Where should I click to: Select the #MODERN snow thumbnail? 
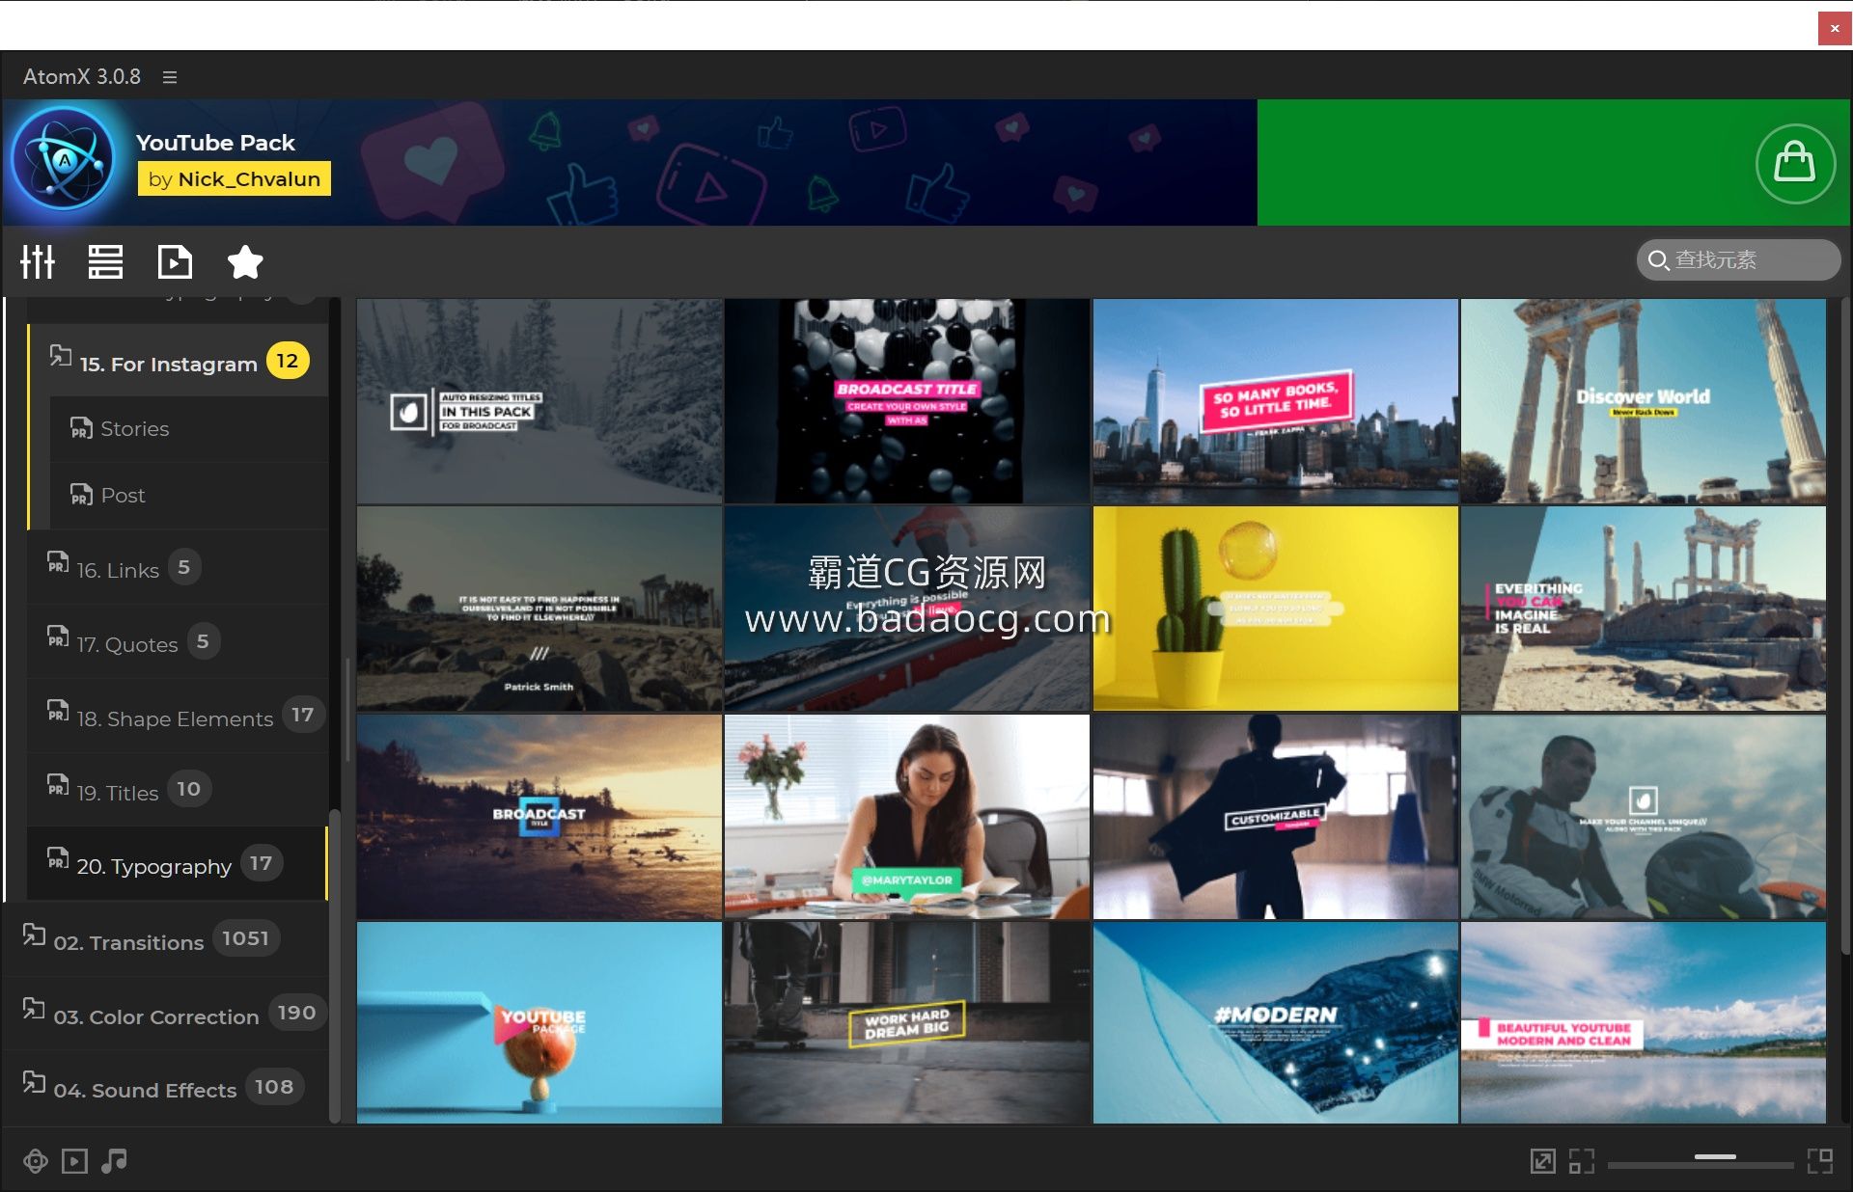tap(1275, 1023)
